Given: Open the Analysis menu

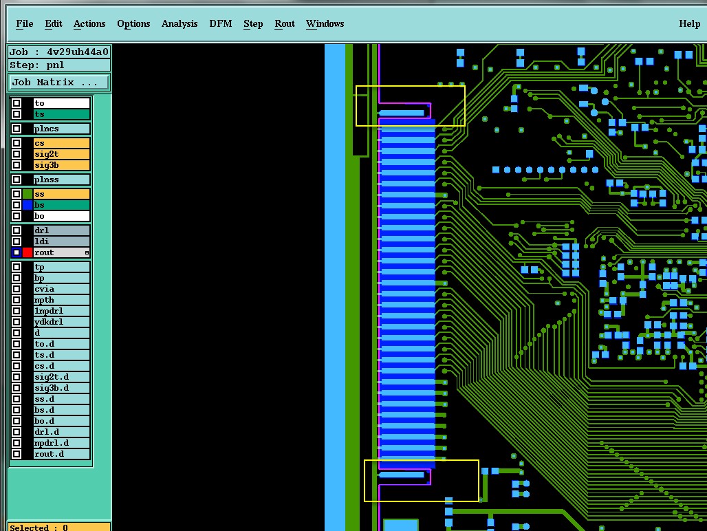Looking at the screenshot, I should [180, 24].
